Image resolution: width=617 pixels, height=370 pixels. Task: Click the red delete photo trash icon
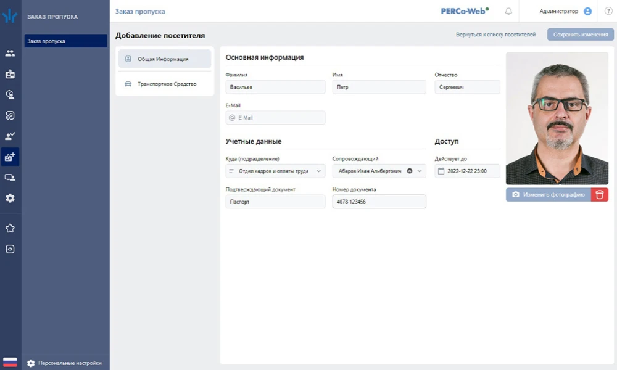[599, 195]
